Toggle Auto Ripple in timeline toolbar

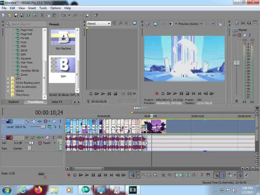point(230,175)
